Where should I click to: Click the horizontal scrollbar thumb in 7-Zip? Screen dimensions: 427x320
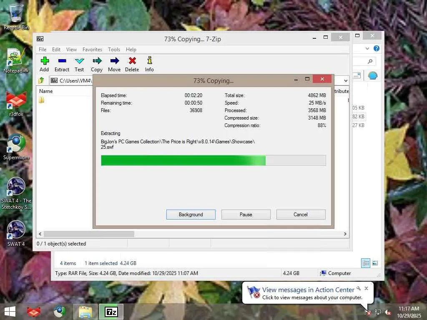tap(89, 234)
